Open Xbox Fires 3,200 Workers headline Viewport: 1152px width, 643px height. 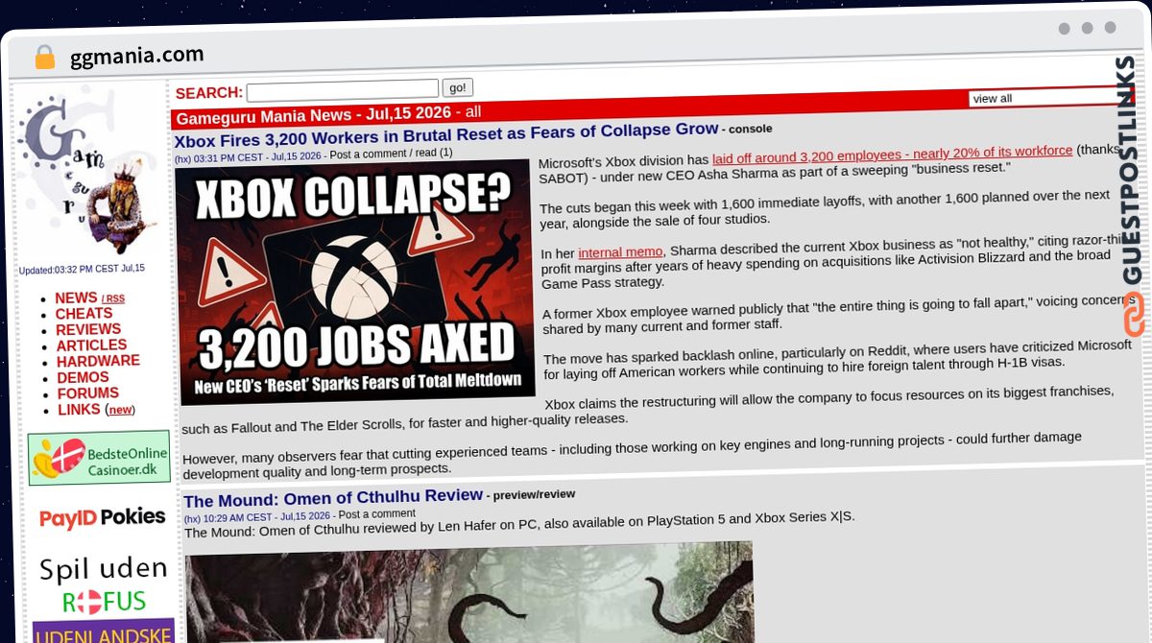coord(446,133)
